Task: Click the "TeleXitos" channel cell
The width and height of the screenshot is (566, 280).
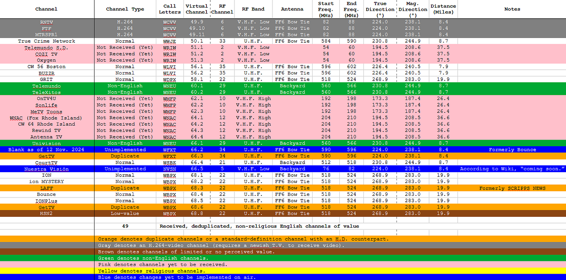Action: (46, 92)
